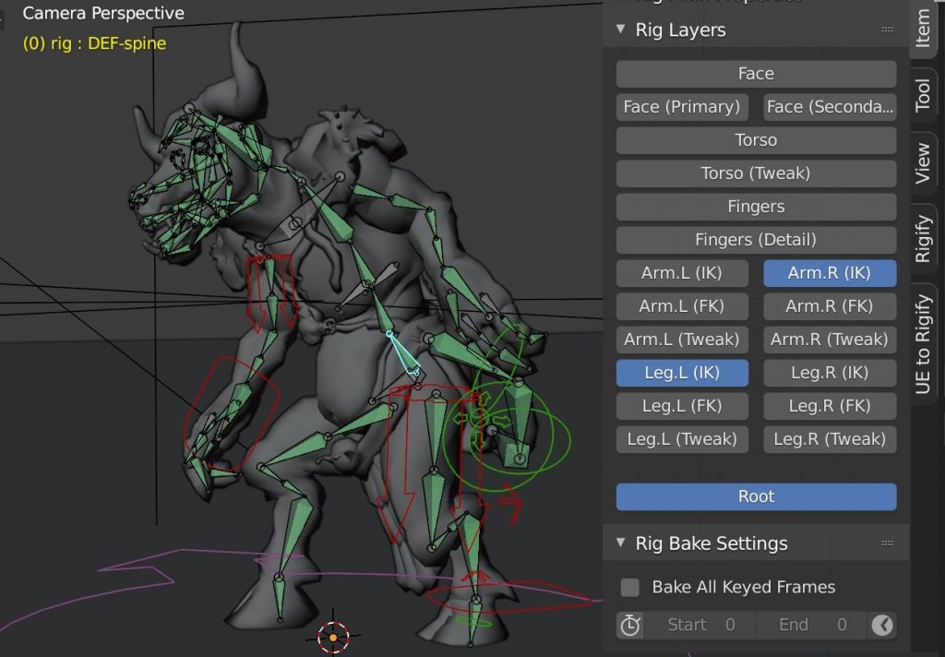Image resolution: width=945 pixels, height=657 pixels.
Task: Toggle the Face (Primary) rig layer
Action: coord(682,107)
